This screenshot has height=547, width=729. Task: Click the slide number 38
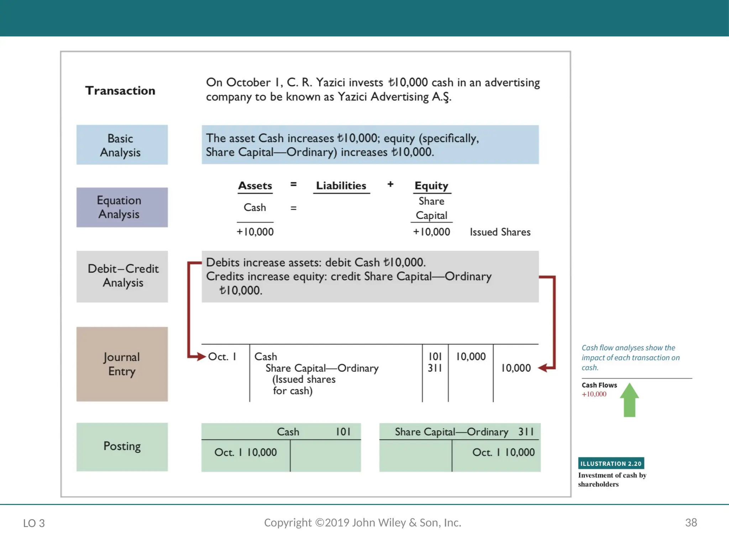[x=691, y=522]
